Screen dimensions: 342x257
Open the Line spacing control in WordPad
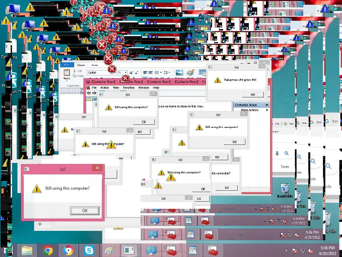pos(167,73)
